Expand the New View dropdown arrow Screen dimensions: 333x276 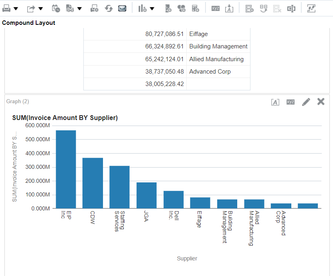click(x=152, y=9)
